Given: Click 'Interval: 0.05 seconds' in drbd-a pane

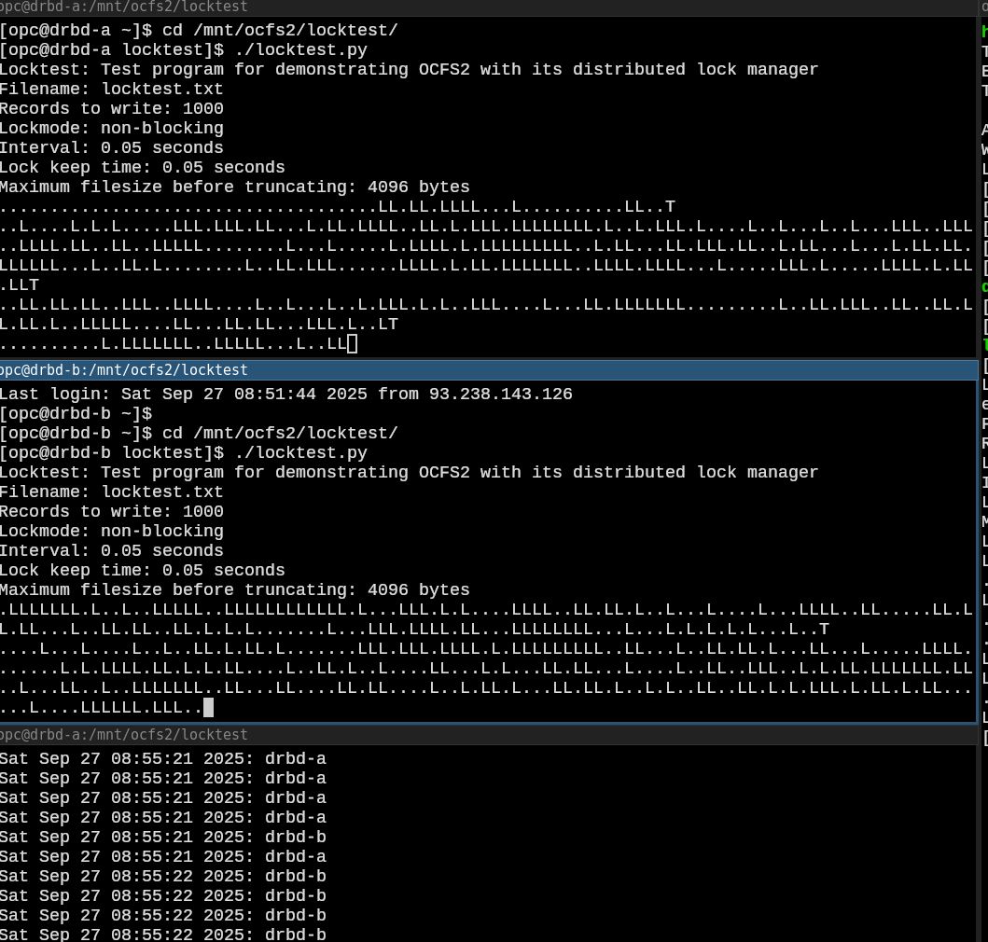Looking at the screenshot, I should [111, 147].
